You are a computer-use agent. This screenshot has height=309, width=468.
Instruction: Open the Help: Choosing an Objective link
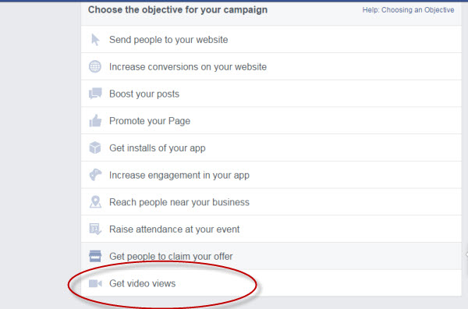[408, 10]
